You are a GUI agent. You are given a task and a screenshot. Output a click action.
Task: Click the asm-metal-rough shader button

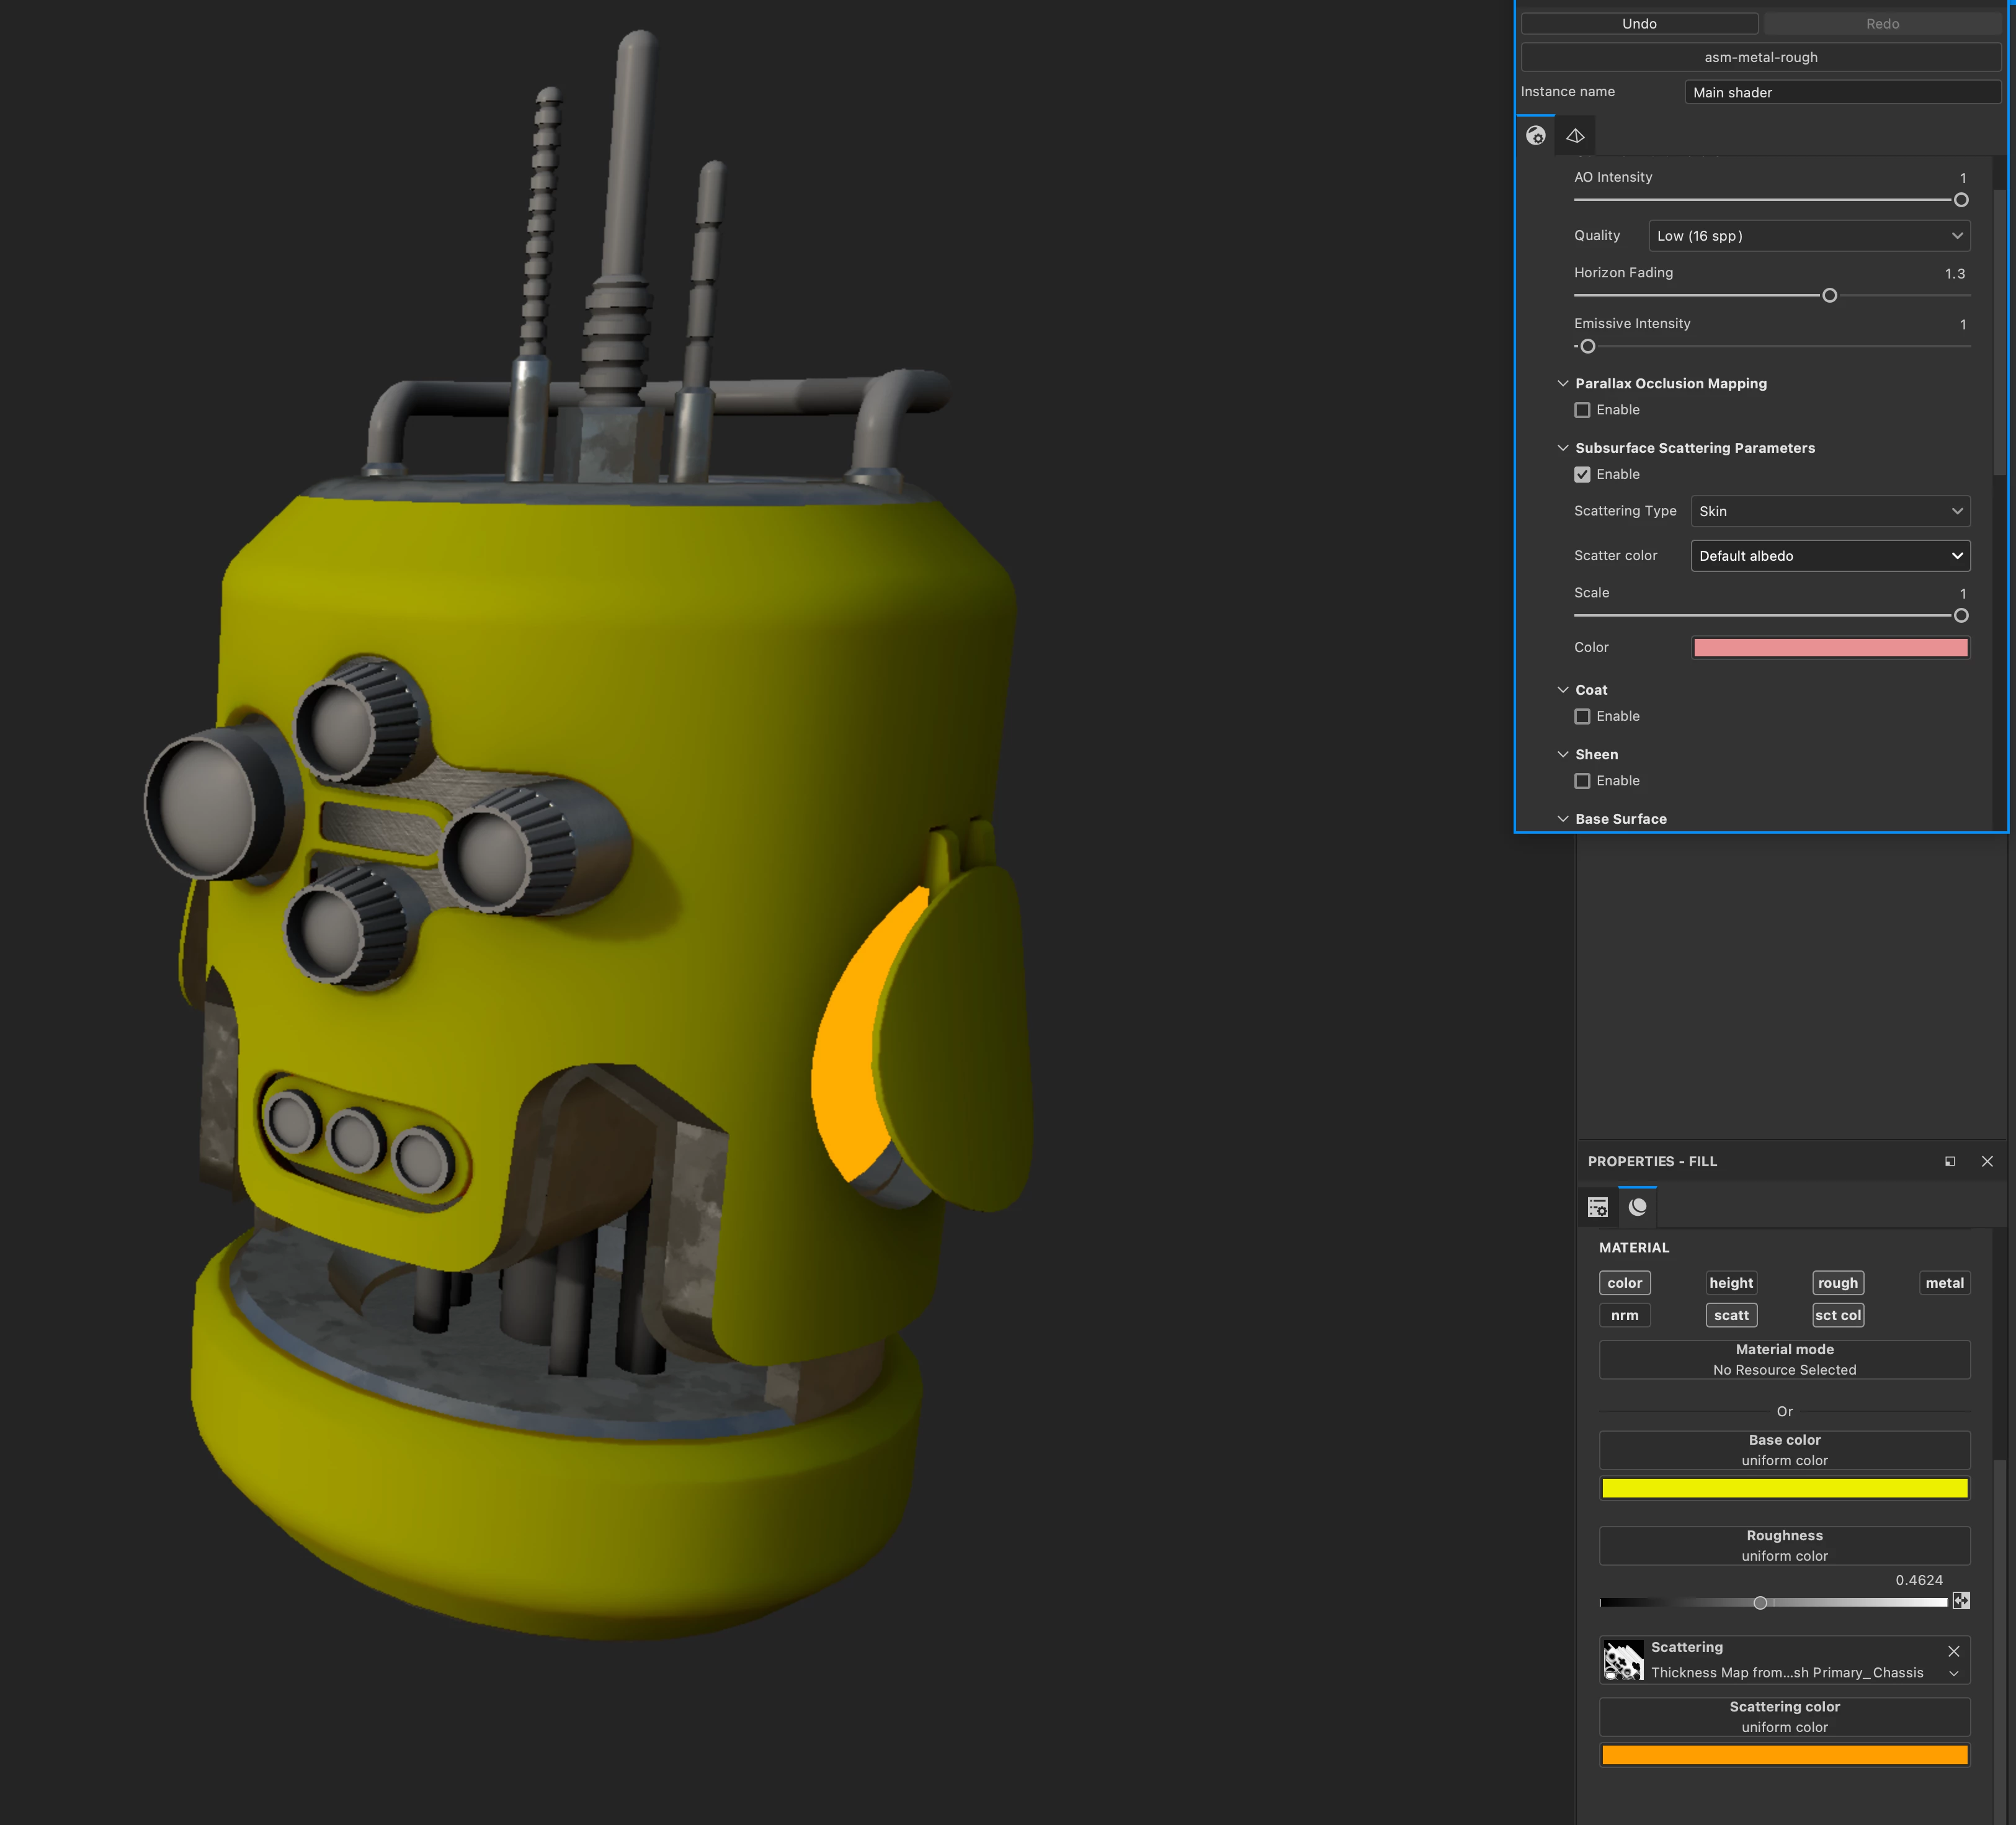tap(1760, 57)
